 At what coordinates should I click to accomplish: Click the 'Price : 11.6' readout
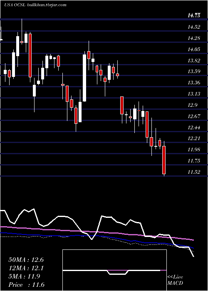click(x=26, y=285)
